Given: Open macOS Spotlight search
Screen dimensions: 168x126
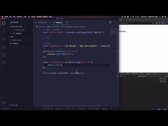Looking at the screenshot, I should 160,17.
